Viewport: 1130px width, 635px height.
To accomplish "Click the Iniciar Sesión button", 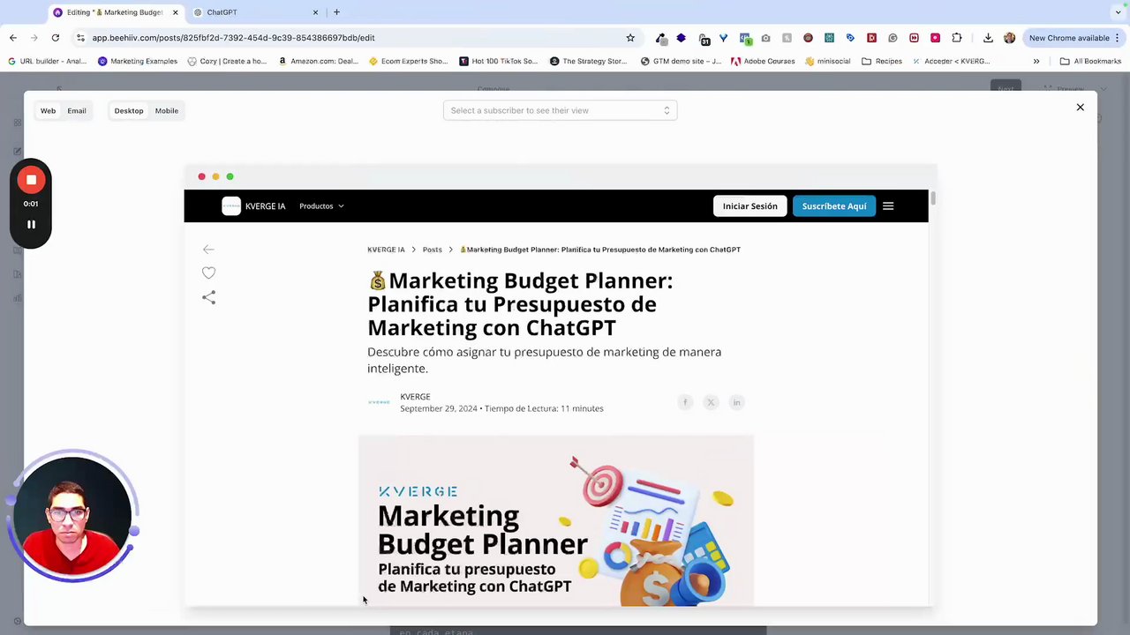I will (750, 206).
